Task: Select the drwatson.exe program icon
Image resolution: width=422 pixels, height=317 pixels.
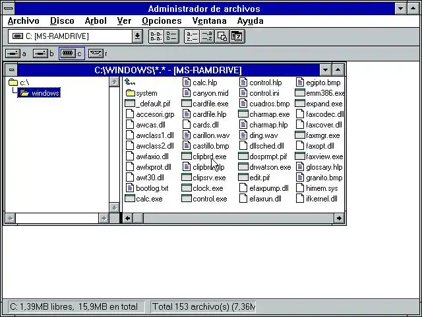Action: tap(243, 167)
